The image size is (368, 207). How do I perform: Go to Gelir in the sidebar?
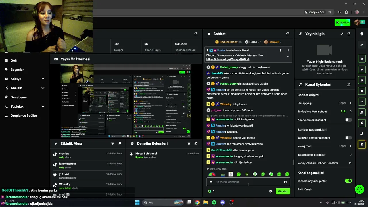point(14,60)
